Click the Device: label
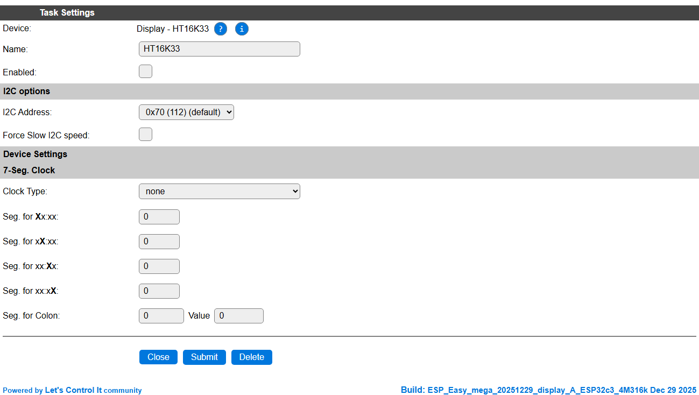The image size is (699, 395). pyautogui.click(x=17, y=28)
